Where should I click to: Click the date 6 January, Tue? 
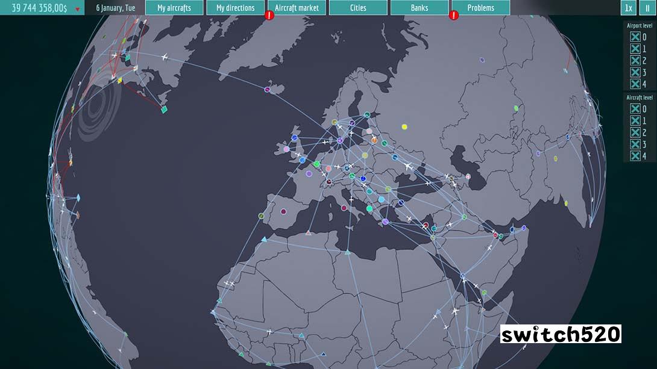pyautogui.click(x=116, y=8)
